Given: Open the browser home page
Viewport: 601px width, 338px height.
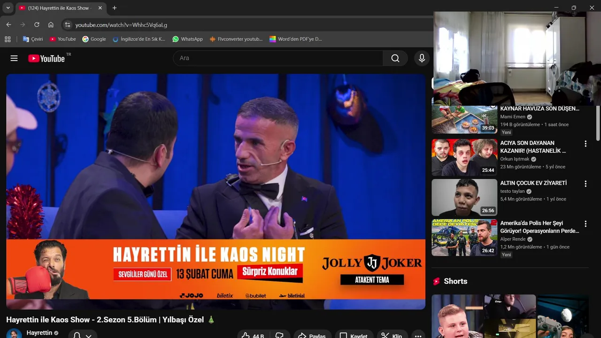Looking at the screenshot, I should [51, 25].
